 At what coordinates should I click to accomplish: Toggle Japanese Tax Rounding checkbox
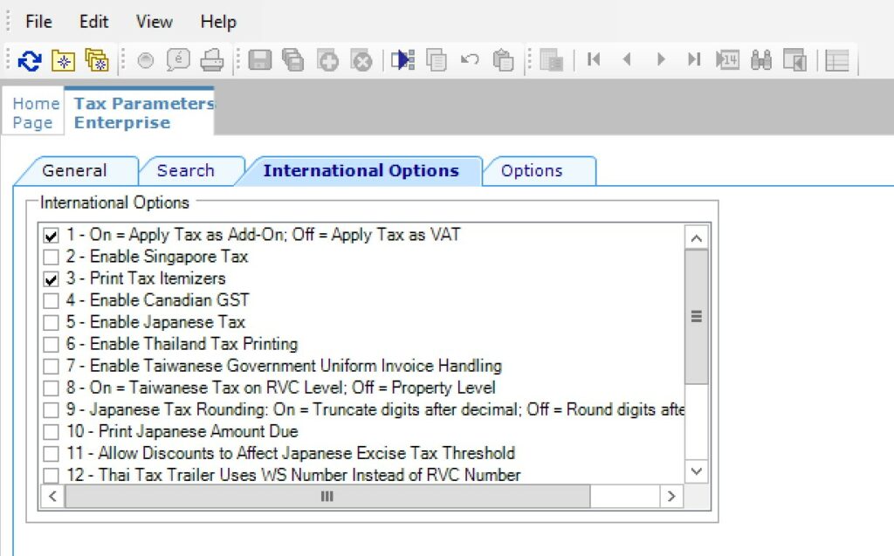point(51,410)
